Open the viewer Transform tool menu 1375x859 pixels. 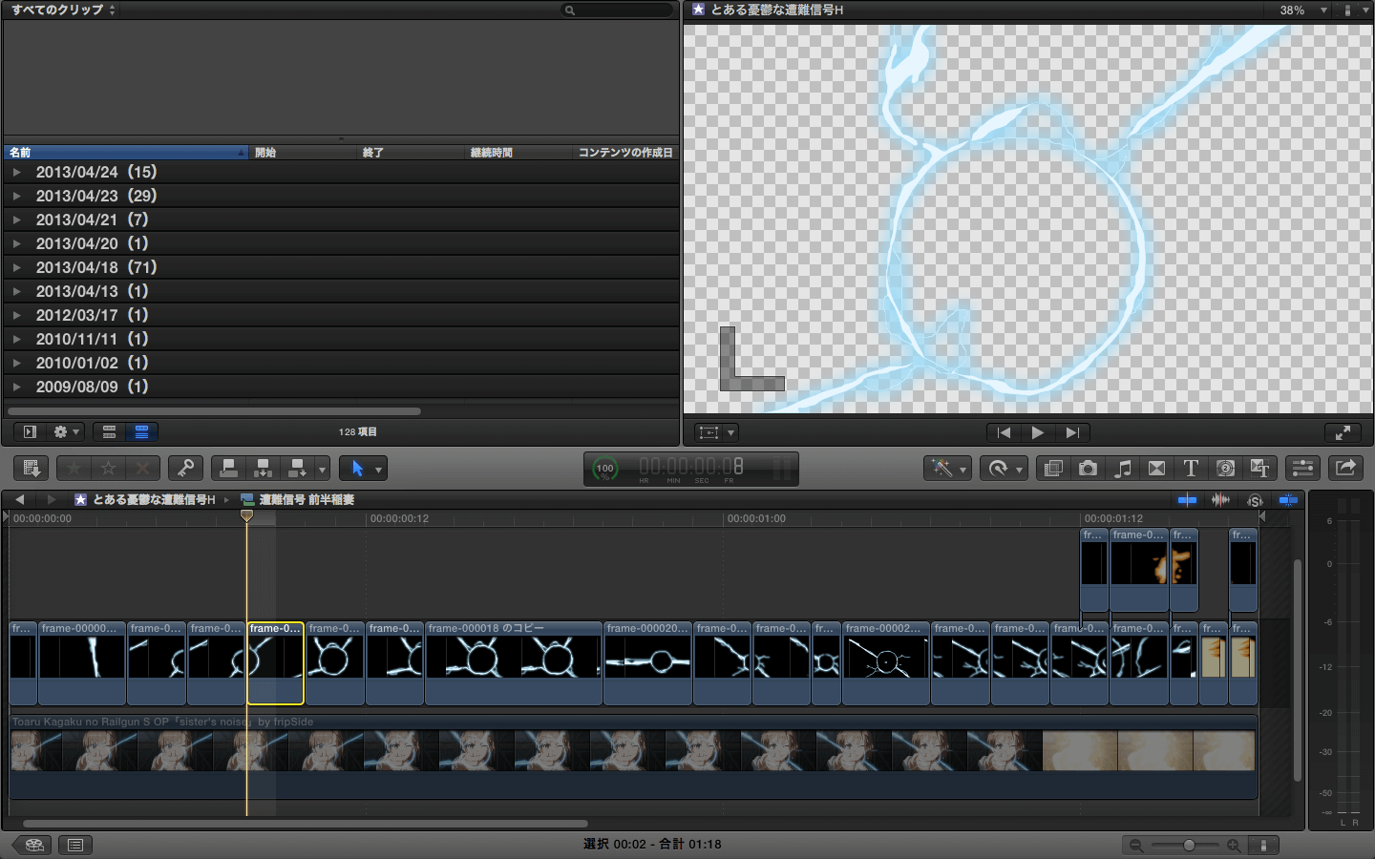pos(716,432)
